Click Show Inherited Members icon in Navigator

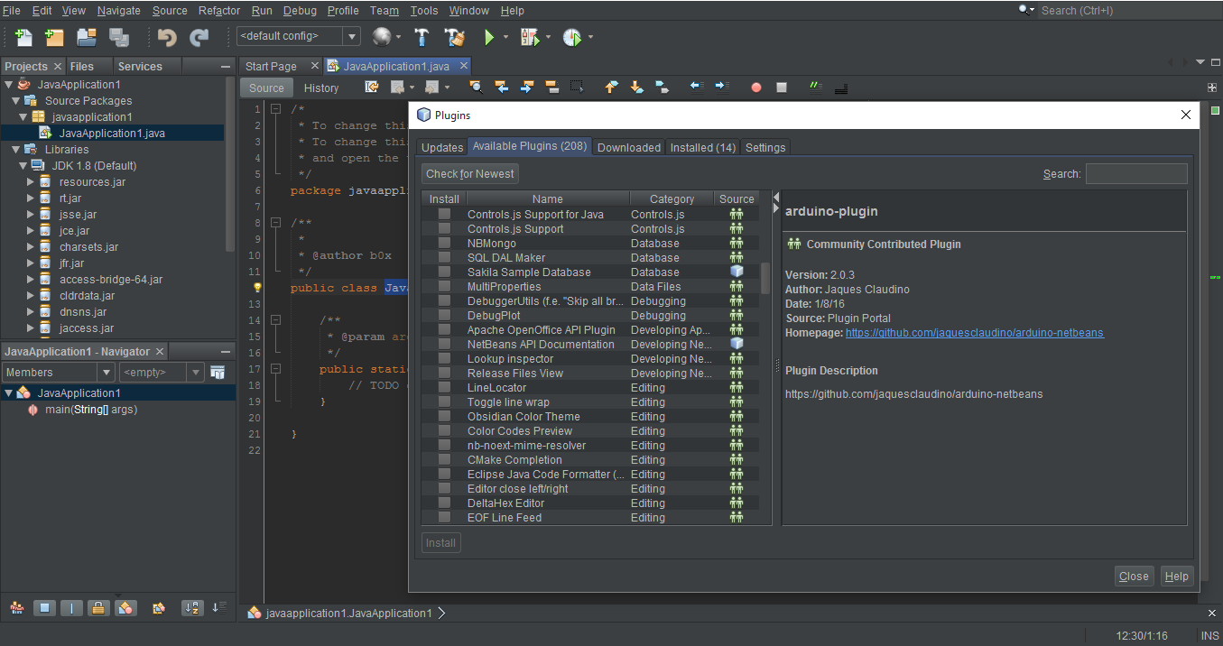coord(16,608)
